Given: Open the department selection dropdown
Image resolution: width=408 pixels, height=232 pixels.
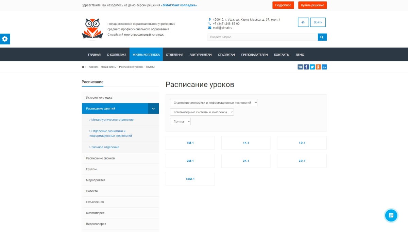Looking at the screenshot, I should point(215,102).
